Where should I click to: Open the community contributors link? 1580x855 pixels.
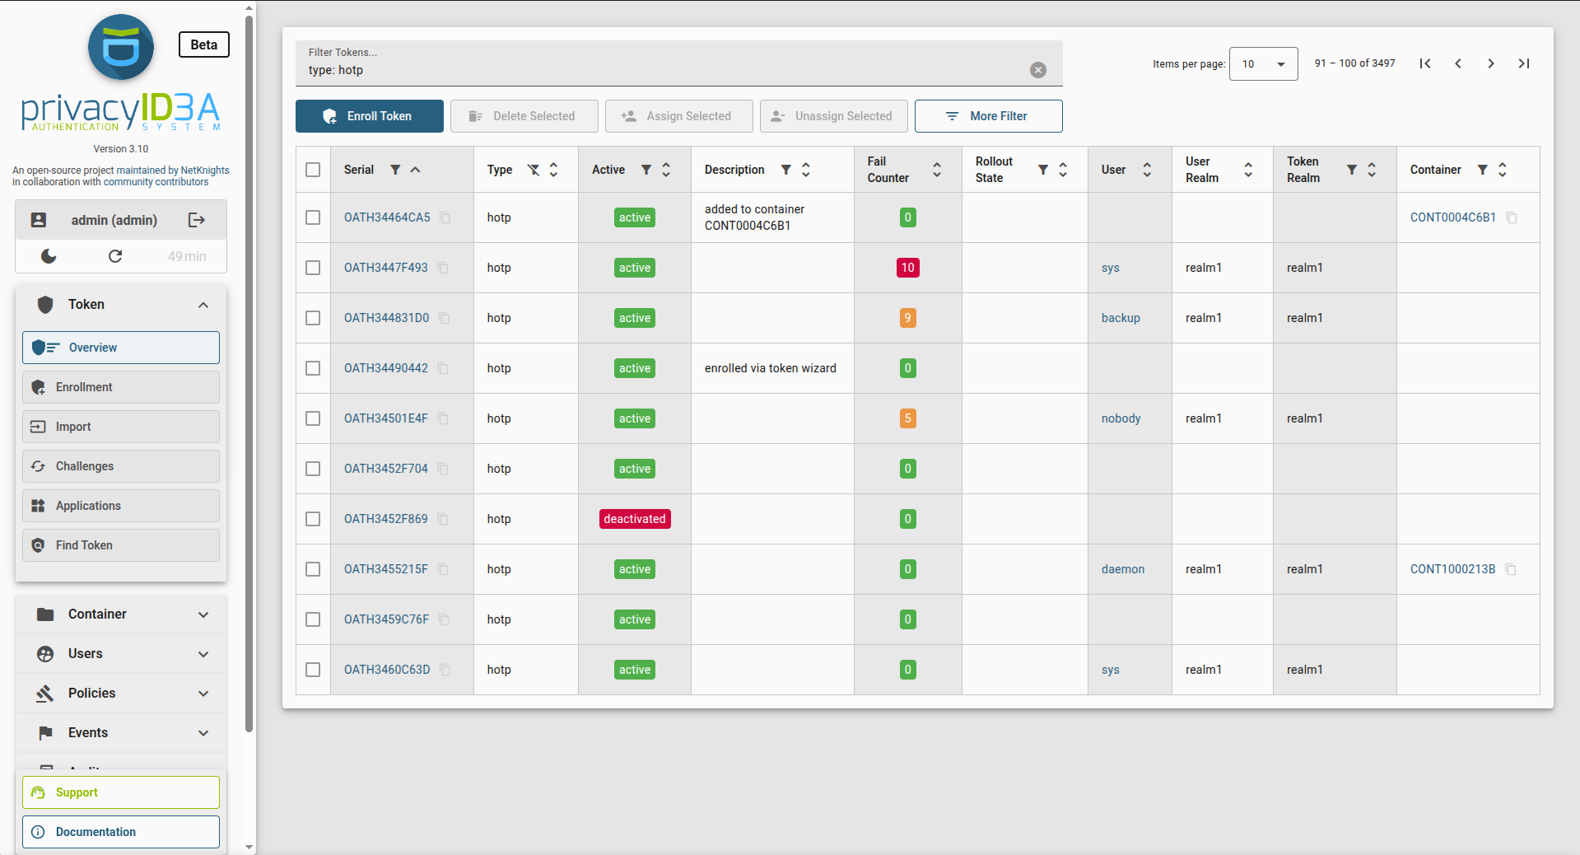(x=155, y=182)
